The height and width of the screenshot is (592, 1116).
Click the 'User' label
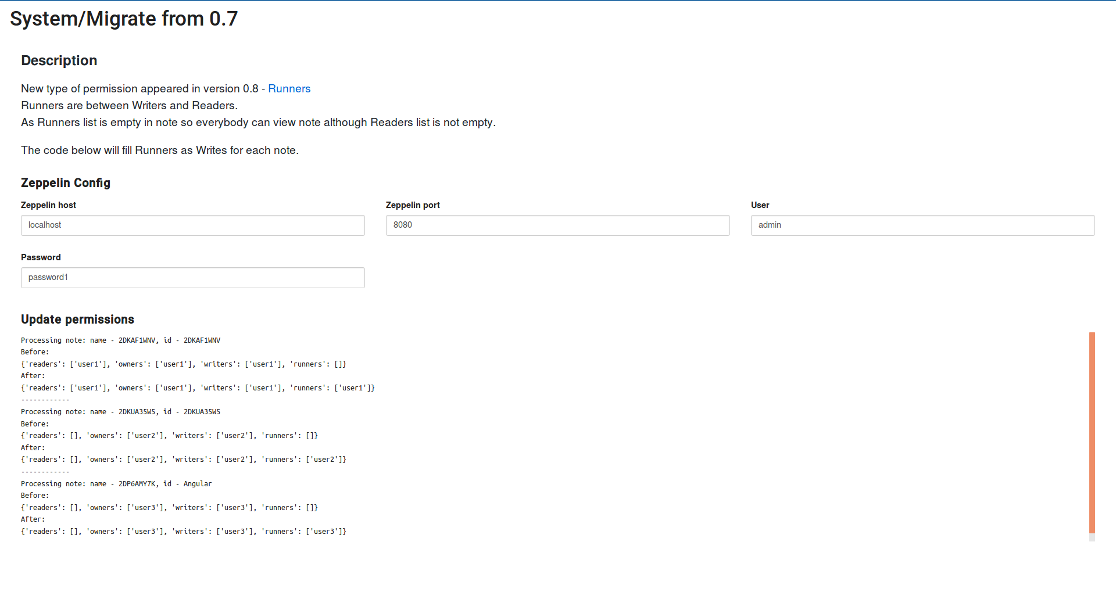760,205
